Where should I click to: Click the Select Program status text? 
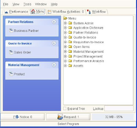[x=68, y=124]
